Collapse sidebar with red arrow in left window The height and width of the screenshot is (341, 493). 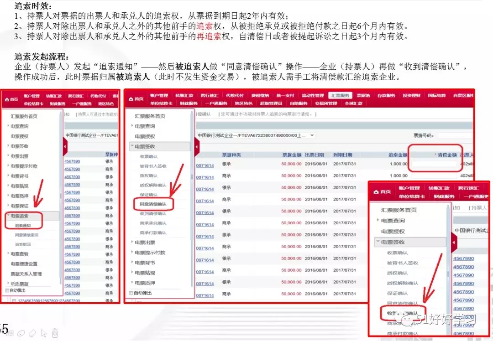point(65,147)
